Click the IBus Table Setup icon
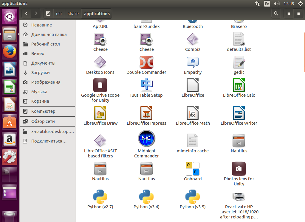 coord(146,85)
